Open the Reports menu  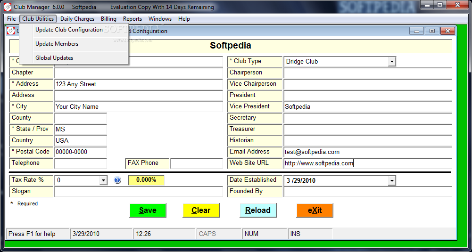[x=132, y=19]
